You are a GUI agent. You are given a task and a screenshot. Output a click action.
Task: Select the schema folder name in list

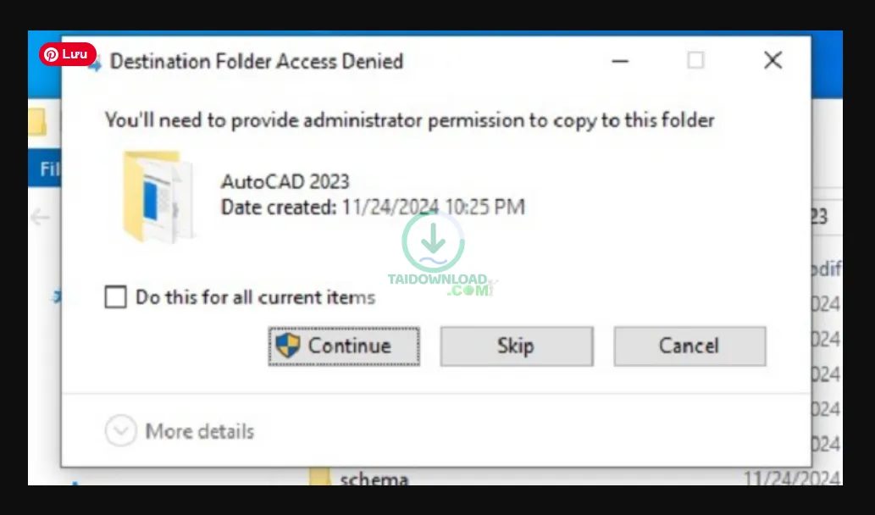(x=374, y=479)
